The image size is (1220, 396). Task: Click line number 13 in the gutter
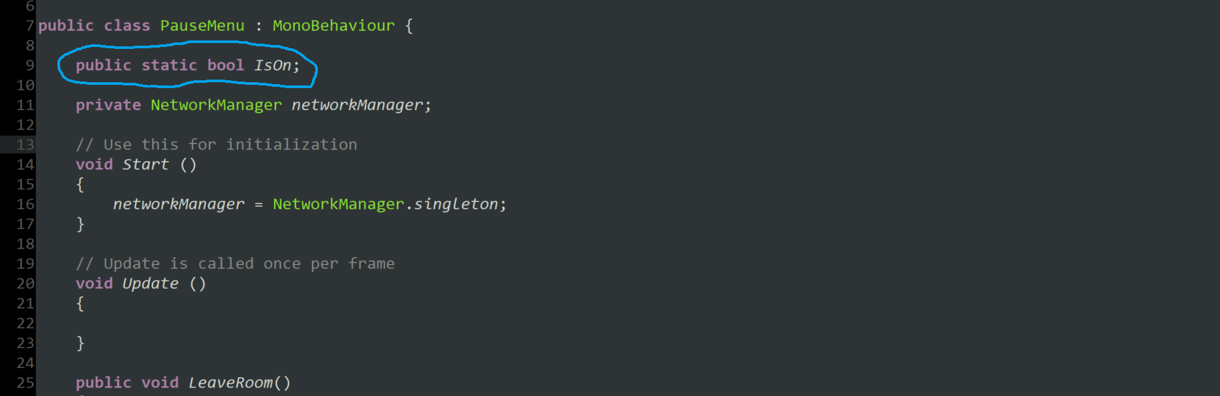[25, 145]
